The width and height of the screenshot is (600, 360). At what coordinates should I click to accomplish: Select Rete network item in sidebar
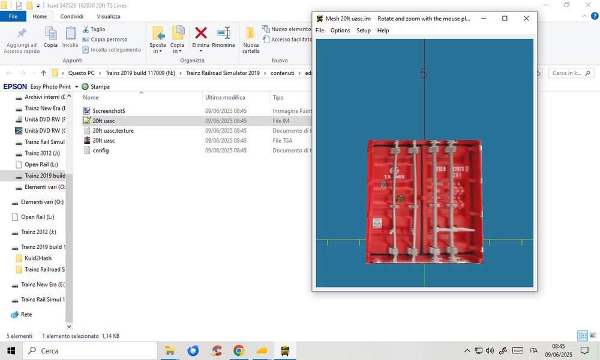point(22,314)
